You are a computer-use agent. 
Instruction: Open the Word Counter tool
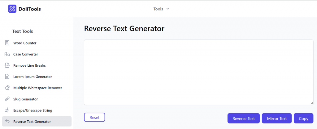pos(25,43)
